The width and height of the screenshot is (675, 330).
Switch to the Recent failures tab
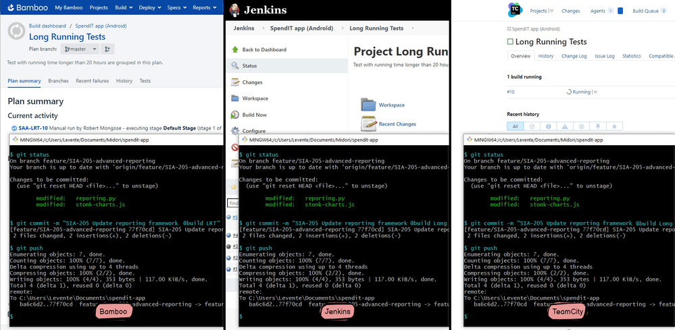(92, 81)
